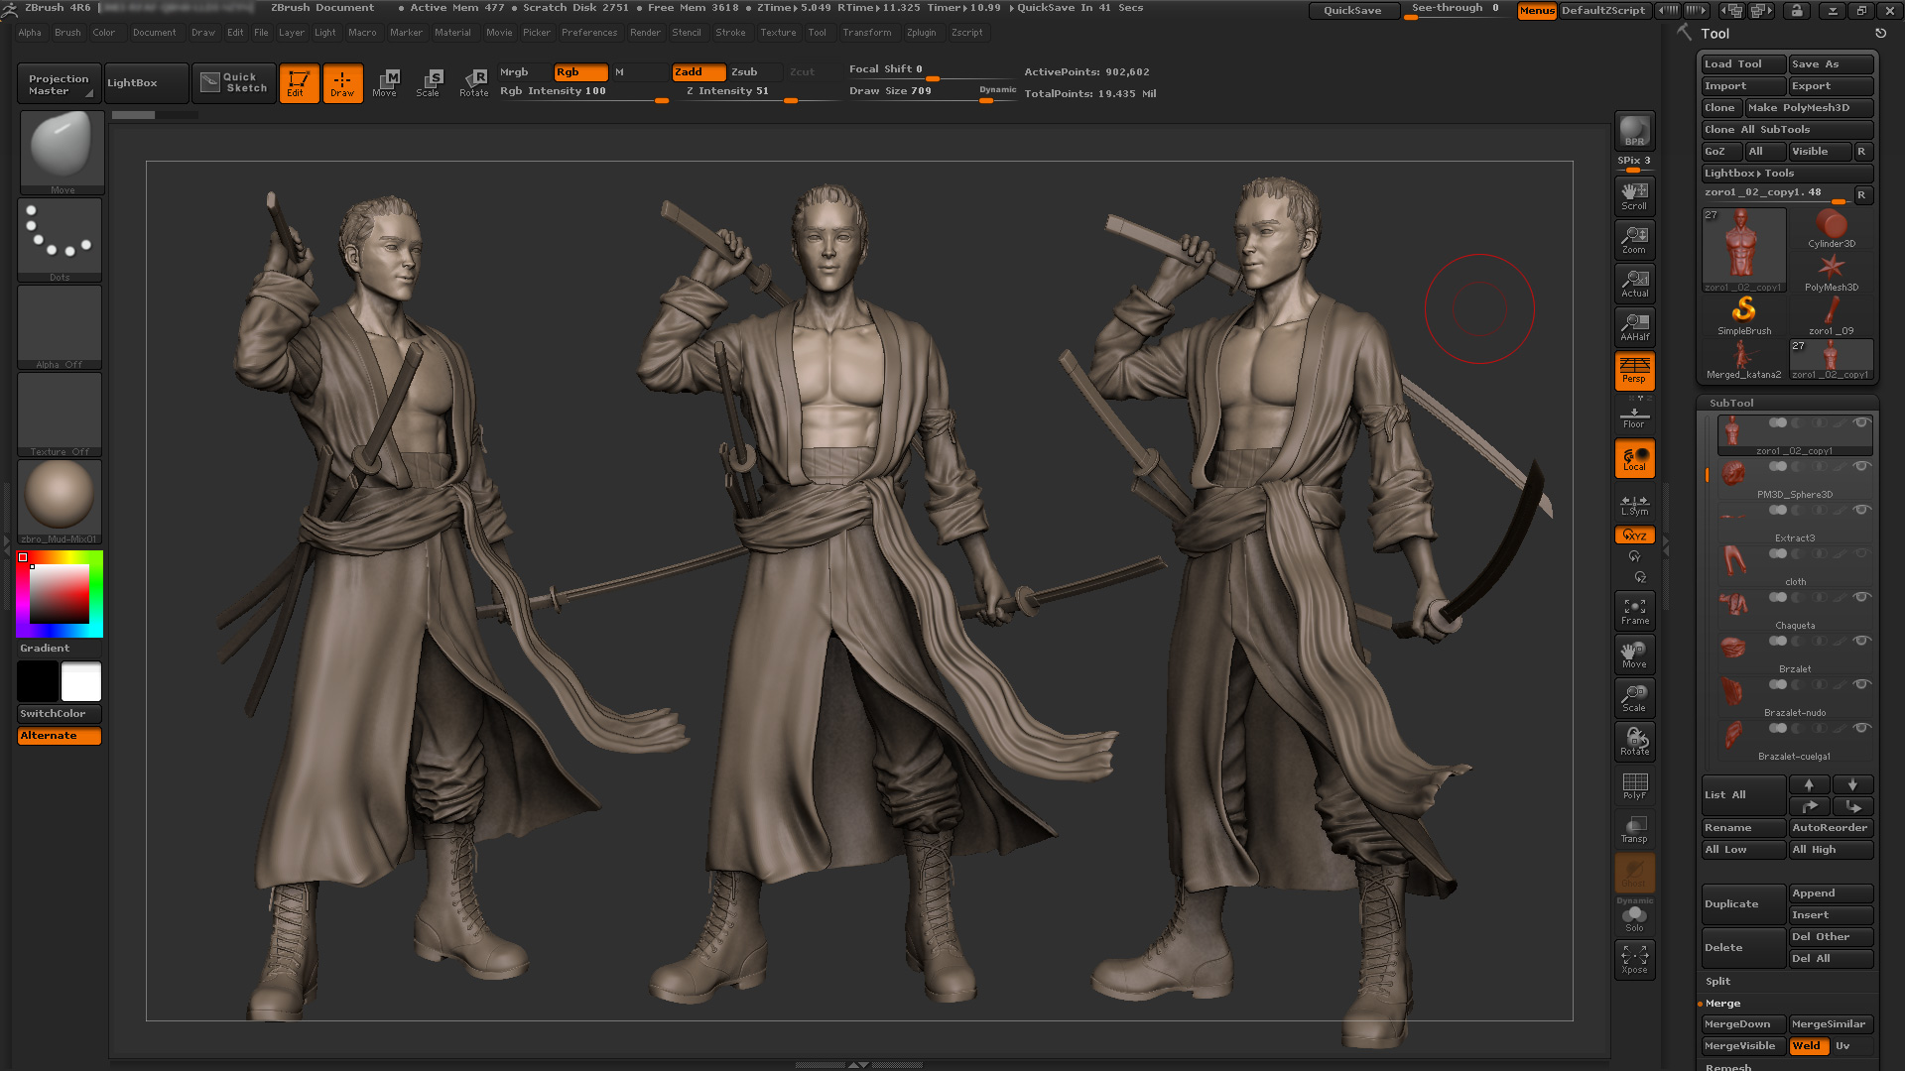
Task: Toggle Perspective view on or off
Action: pos(1634,370)
